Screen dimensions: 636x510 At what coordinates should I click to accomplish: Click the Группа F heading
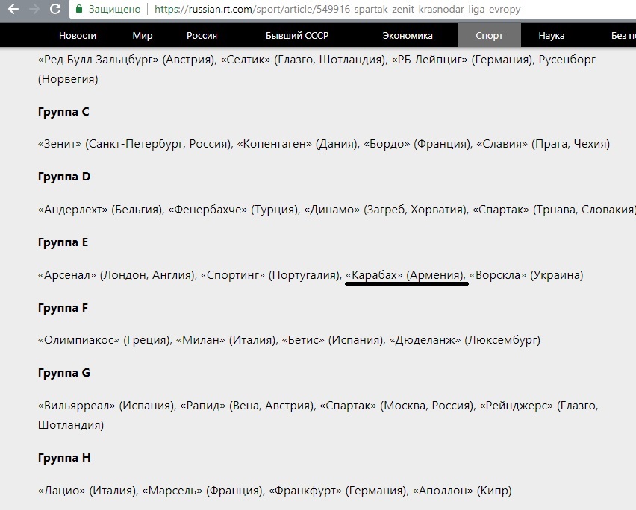[63, 308]
